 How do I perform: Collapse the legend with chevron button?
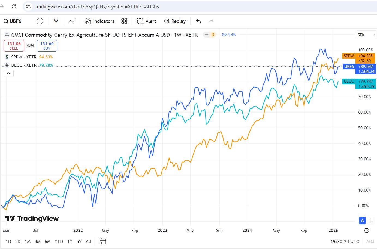click(x=8, y=73)
